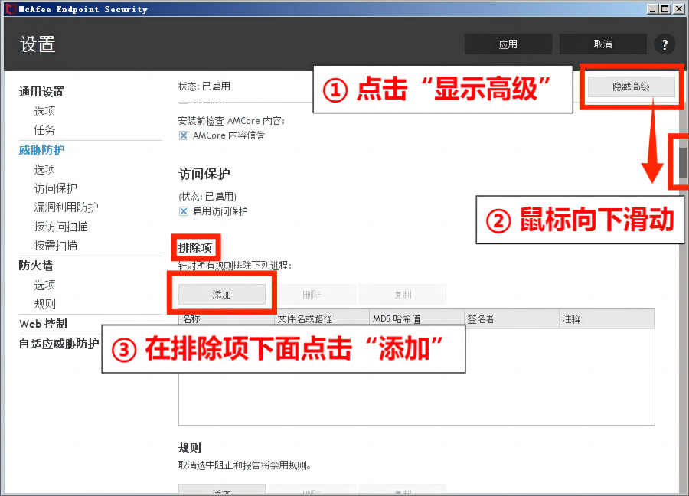The height and width of the screenshot is (496, 689).
Task: Click the 文件名或路径 column header
Action: (x=322, y=319)
